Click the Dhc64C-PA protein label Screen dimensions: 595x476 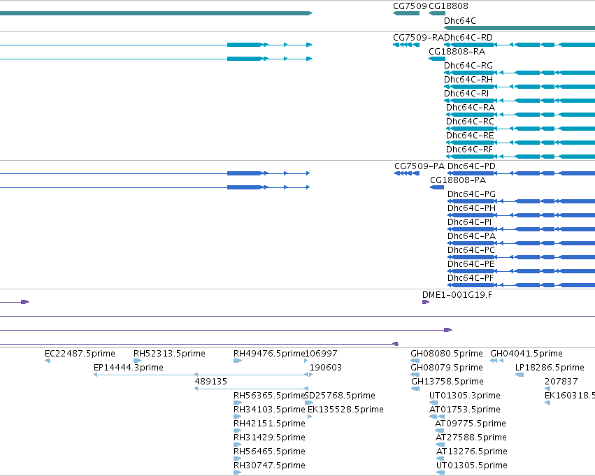pyautogui.click(x=471, y=236)
